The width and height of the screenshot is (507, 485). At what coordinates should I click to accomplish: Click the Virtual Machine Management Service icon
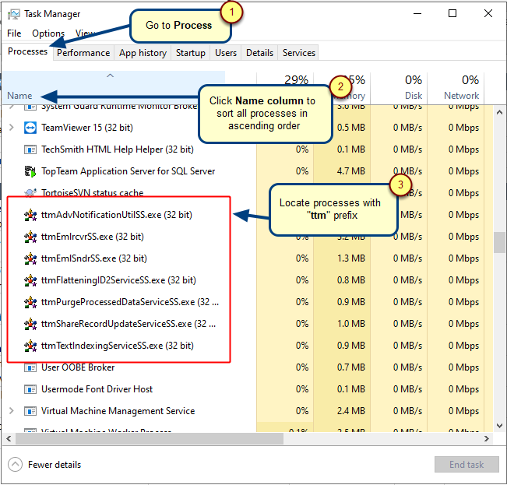(30, 411)
